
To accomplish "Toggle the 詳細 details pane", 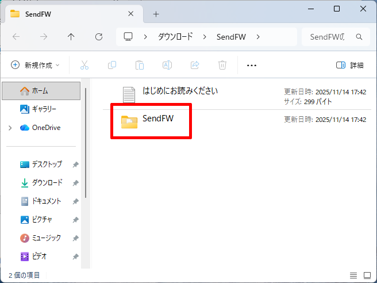I will pos(349,65).
